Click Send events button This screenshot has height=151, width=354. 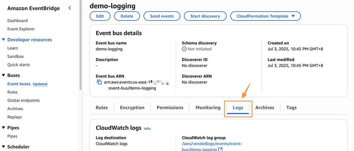coord(162,16)
